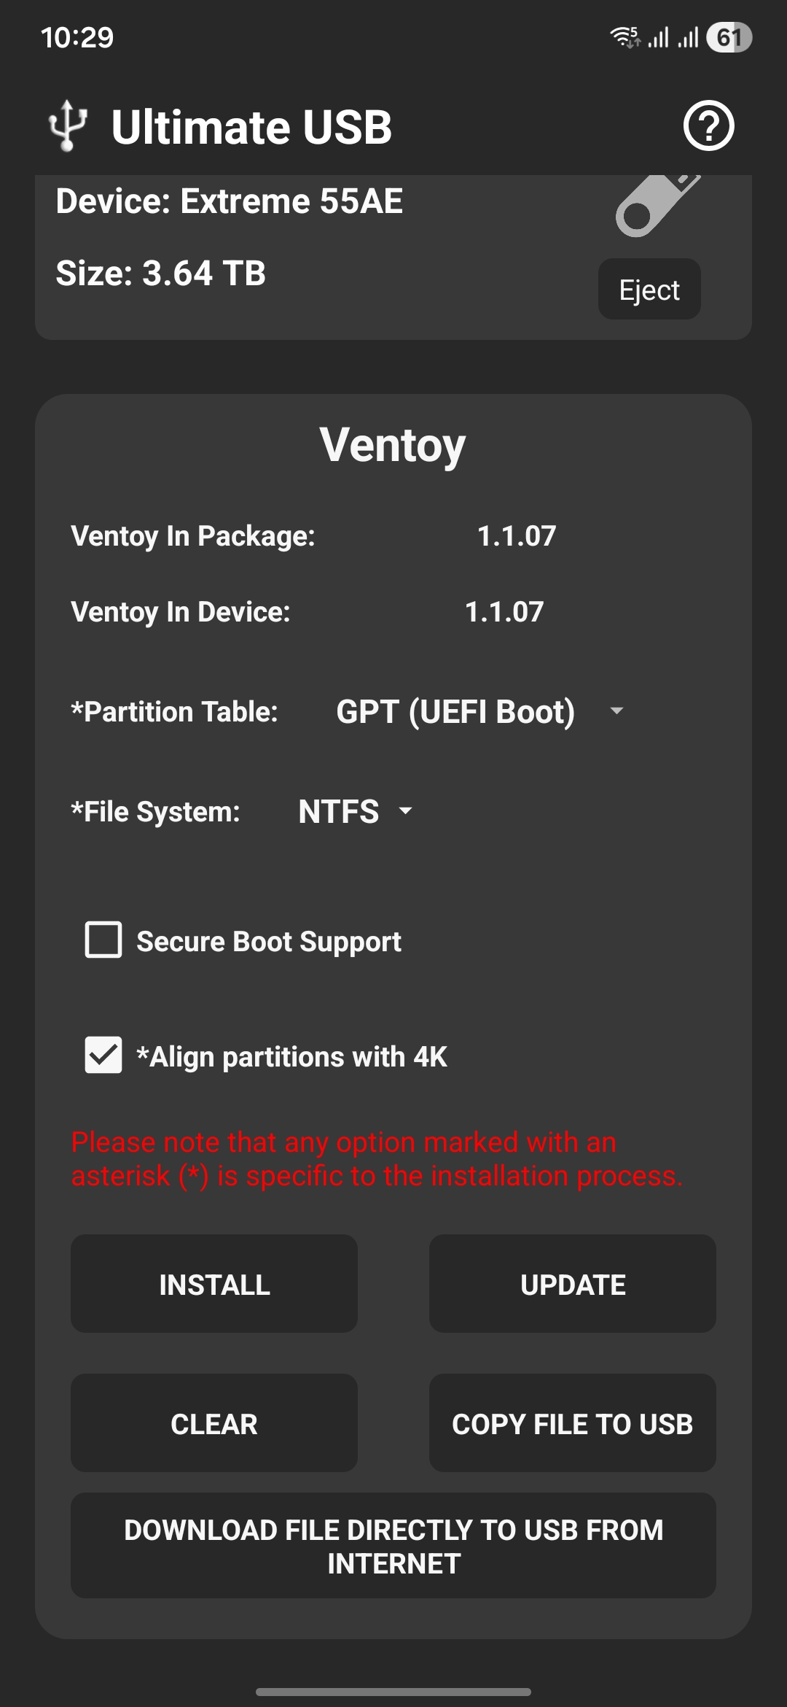This screenshot has width=787, height=1707.
Task: Tap the battery level indicator
Action: pyautogui.click(x=729, y=37)
